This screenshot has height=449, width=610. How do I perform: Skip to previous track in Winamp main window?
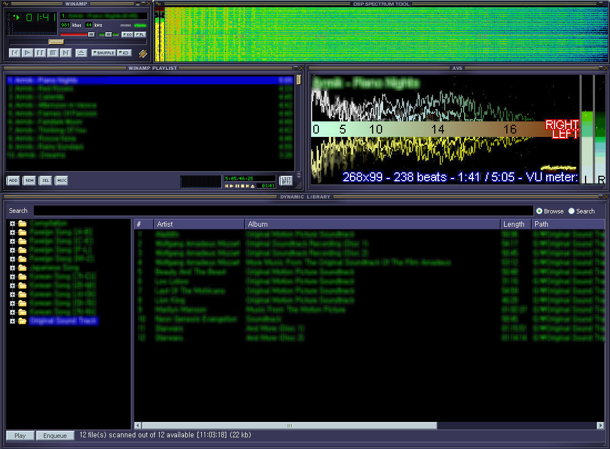click(15, 53)
